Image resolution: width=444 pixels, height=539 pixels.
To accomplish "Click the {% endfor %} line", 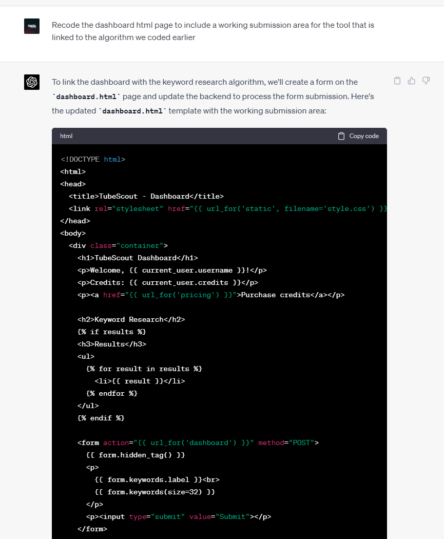I will pos(112,394).
